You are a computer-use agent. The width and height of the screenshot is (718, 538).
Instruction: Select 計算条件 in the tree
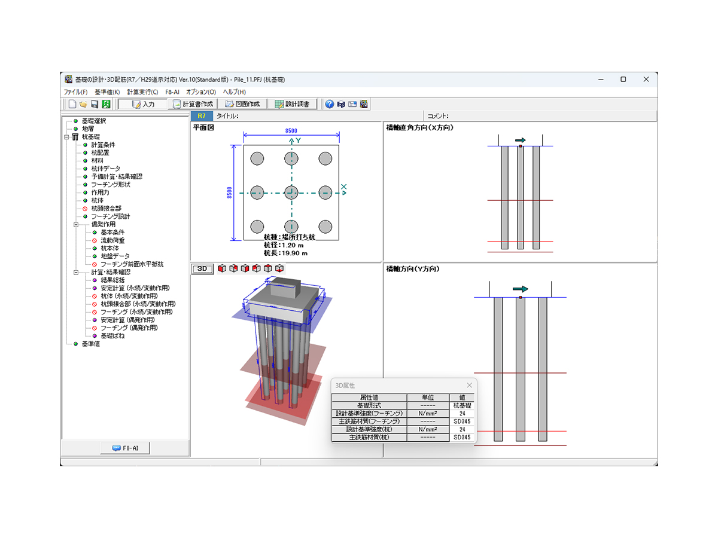[103, 145]
